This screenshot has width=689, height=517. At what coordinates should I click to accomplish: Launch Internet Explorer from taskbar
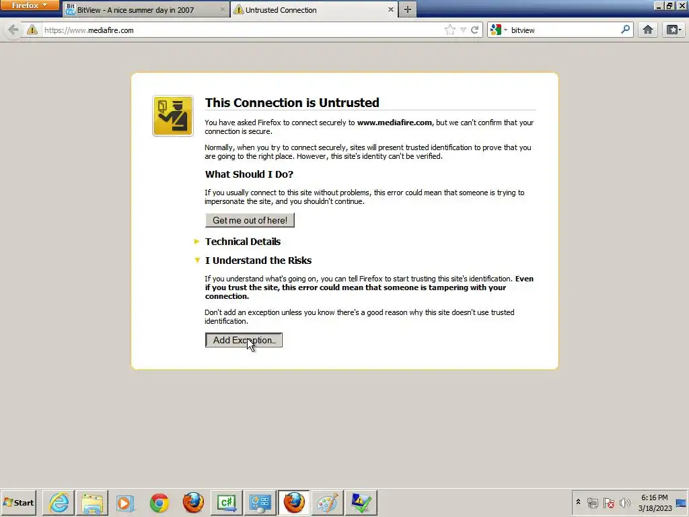point(59,502)
